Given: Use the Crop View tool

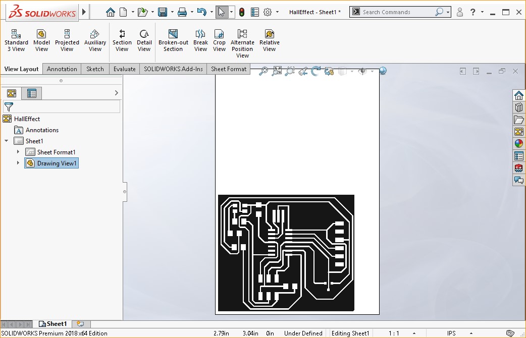Looking at the screenshot, I should tap(219, 40).
